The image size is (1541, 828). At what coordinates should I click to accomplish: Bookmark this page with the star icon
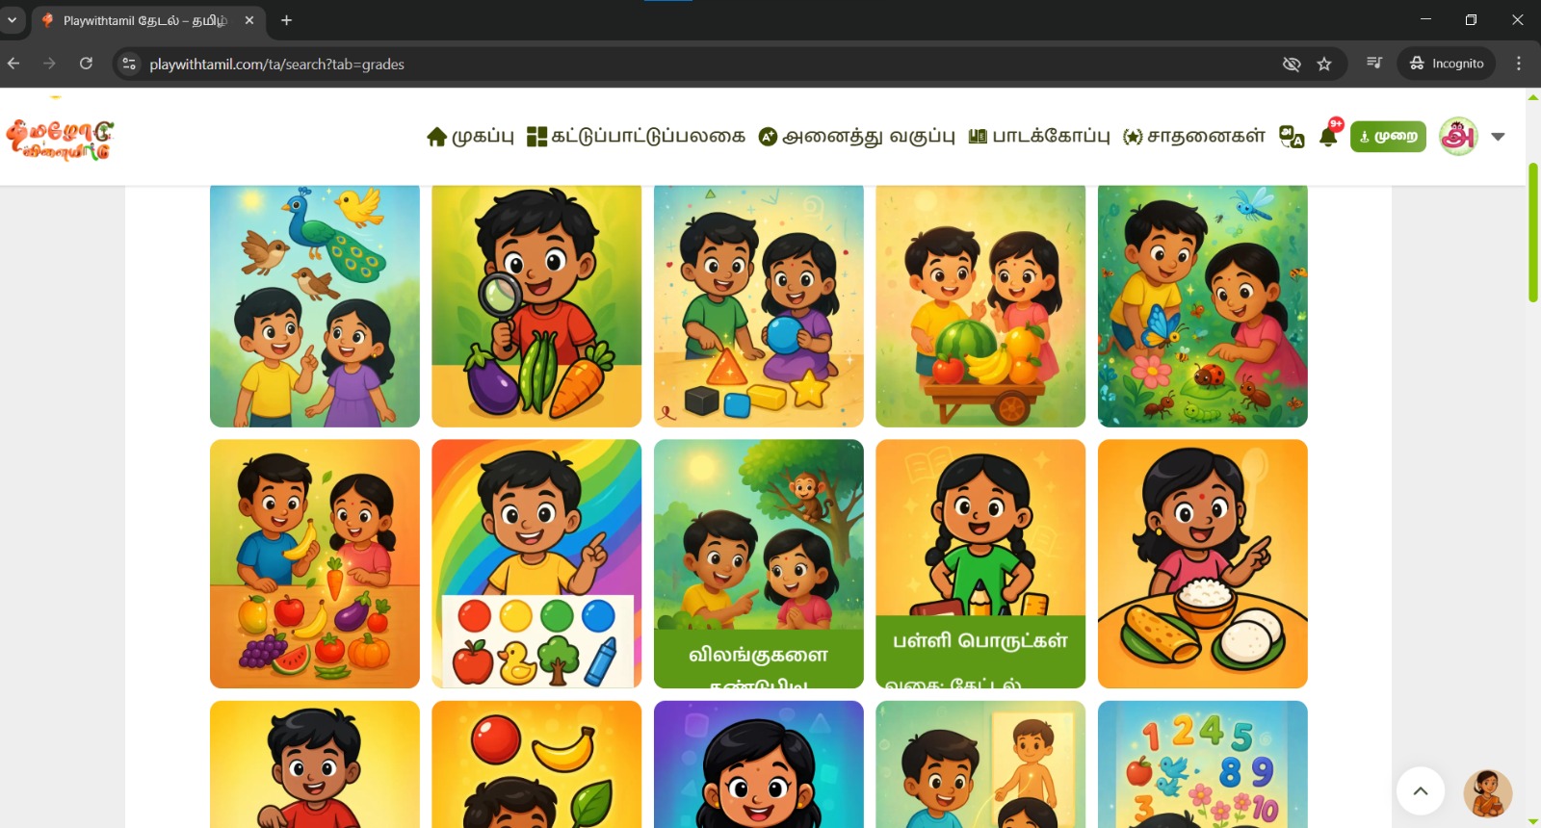(1324, 64)
